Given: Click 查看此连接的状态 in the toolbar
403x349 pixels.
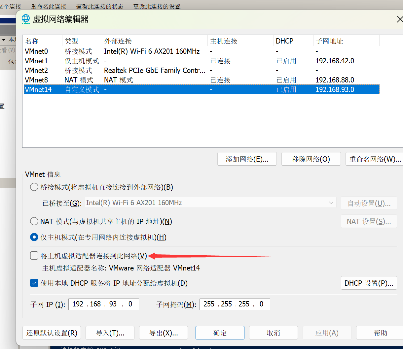Looking at the screenshot, I should (100, 6).
